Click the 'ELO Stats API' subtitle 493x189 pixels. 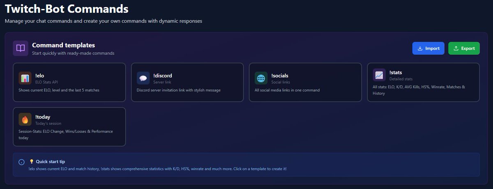pos(46,82)
